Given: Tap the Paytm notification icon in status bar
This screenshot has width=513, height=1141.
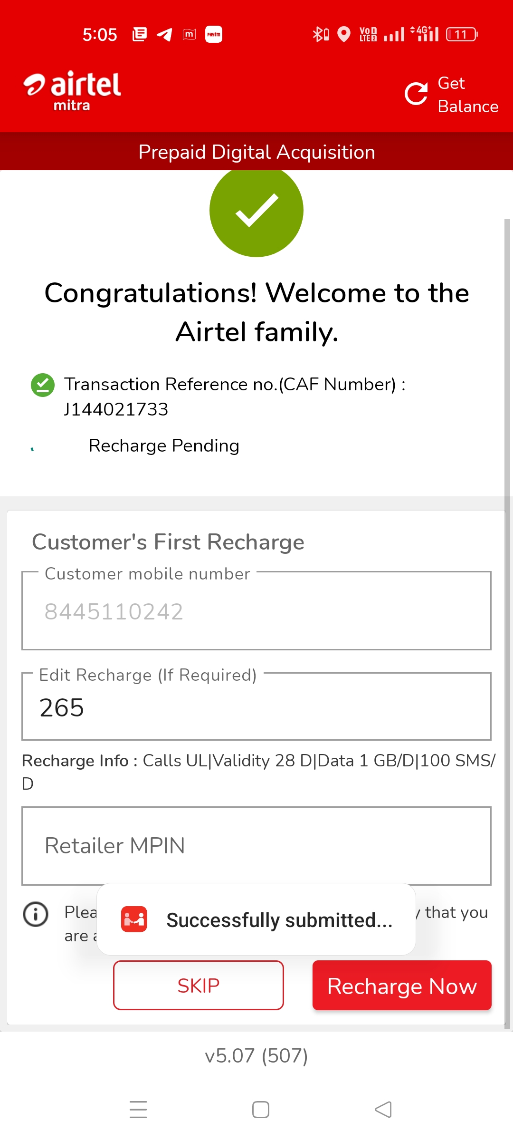Looking at the screenshot, I should click(214, 34).
